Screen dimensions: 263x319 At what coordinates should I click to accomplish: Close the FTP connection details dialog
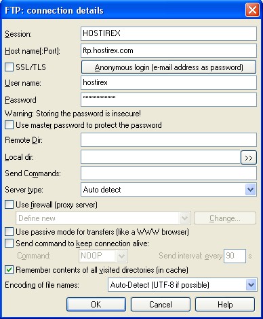(252, 10)
